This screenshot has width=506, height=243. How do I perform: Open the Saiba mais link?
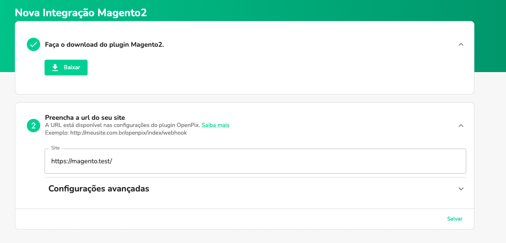(x=215, y=125)
